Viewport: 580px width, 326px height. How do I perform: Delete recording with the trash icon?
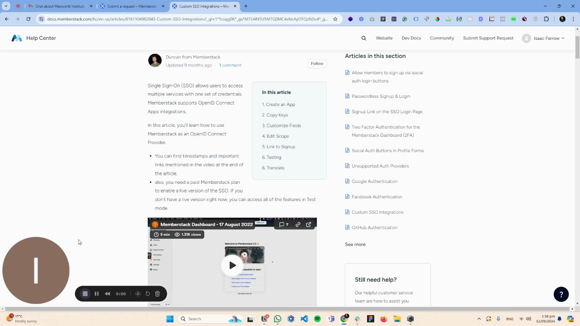[157, 294]
